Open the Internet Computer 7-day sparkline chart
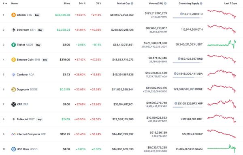Viewport: 243px width, 155px height. (x=222, y=134)
